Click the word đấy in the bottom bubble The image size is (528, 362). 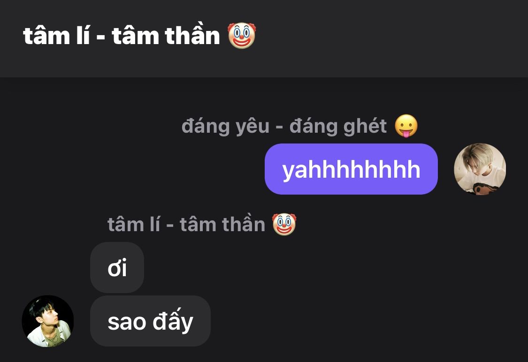pyautogui.click(x=173, y=321)
